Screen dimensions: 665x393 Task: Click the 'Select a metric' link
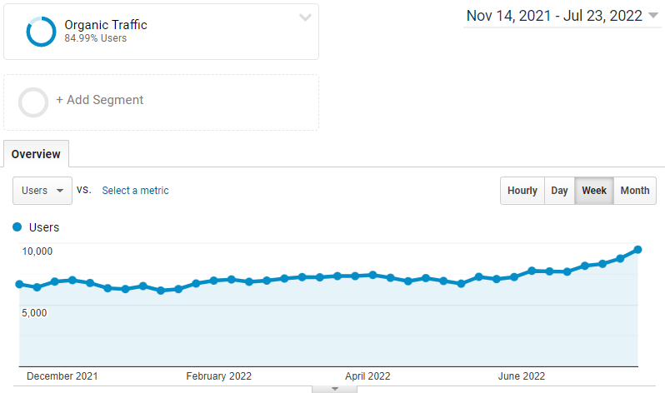tap(135, 191)
